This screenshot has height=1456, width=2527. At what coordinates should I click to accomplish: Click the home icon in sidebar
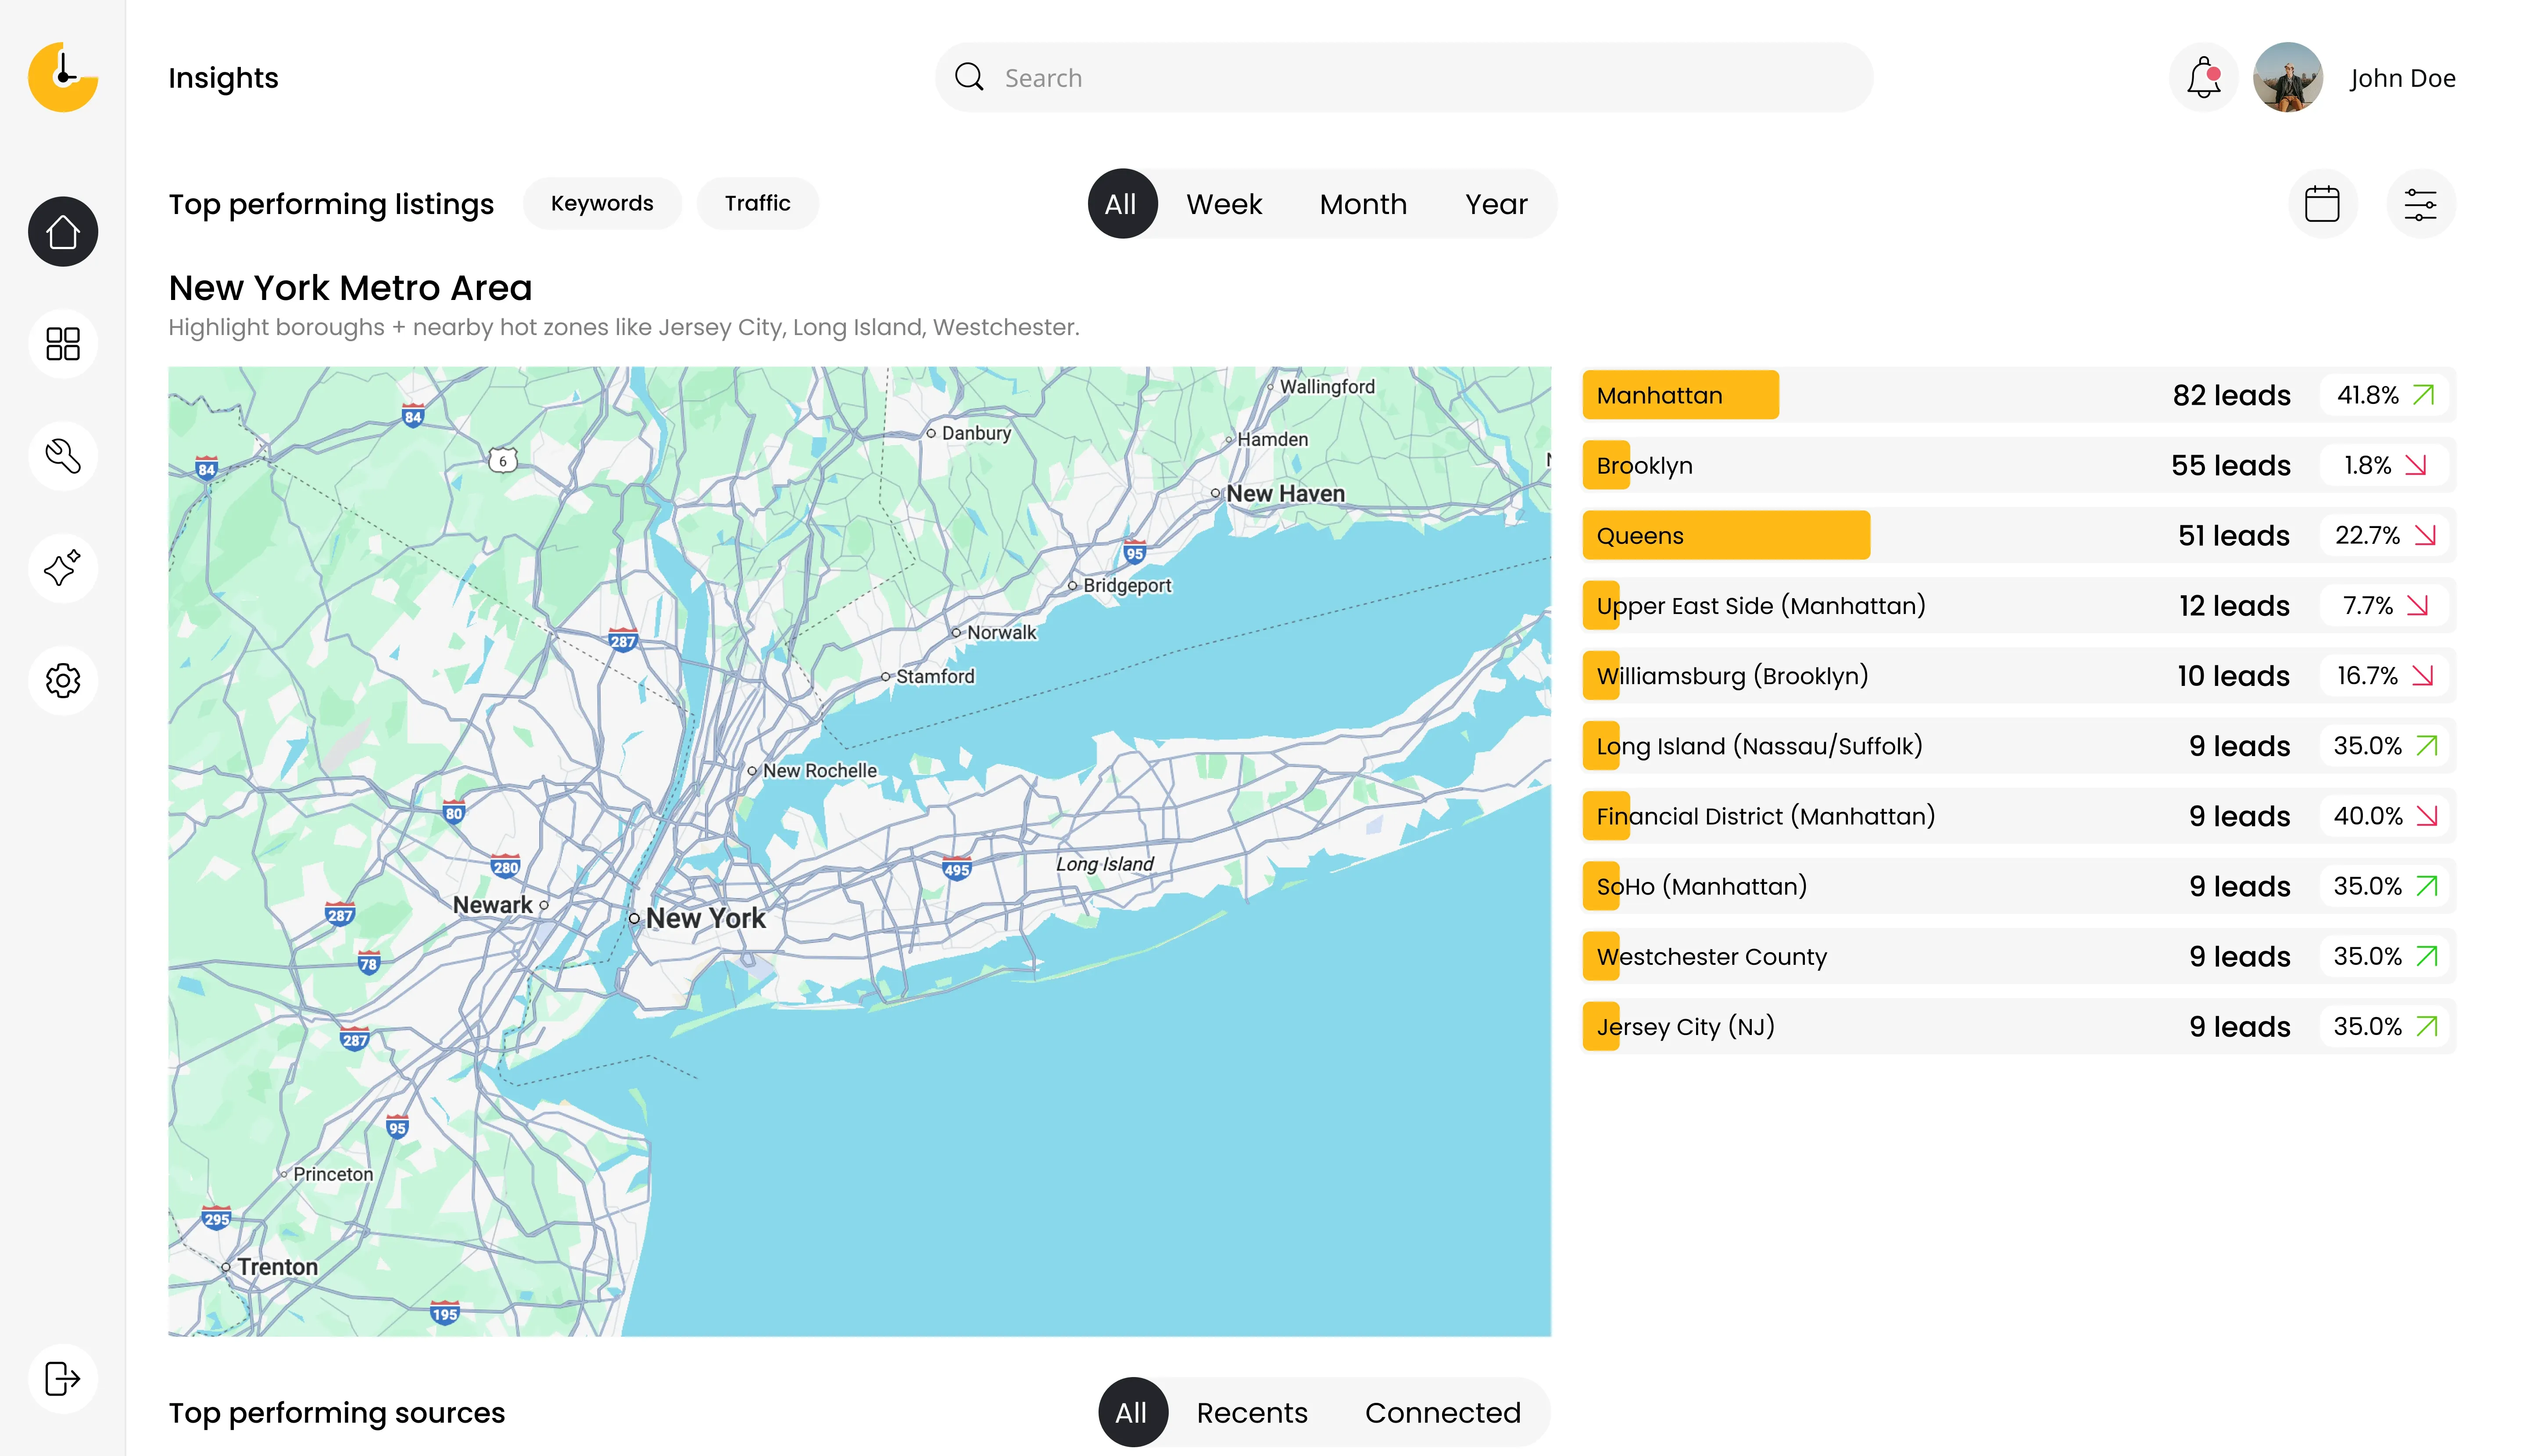62,232
